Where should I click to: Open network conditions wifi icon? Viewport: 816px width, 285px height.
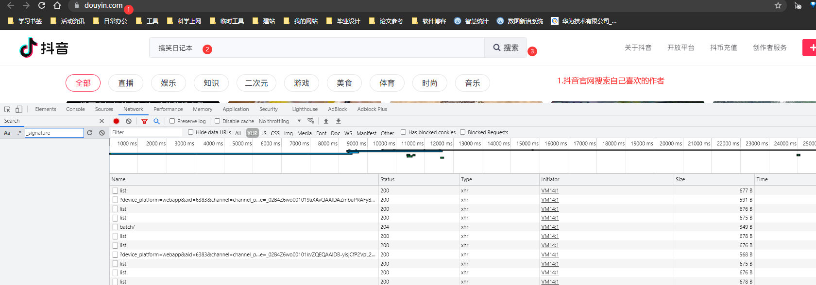click(311, 121)
